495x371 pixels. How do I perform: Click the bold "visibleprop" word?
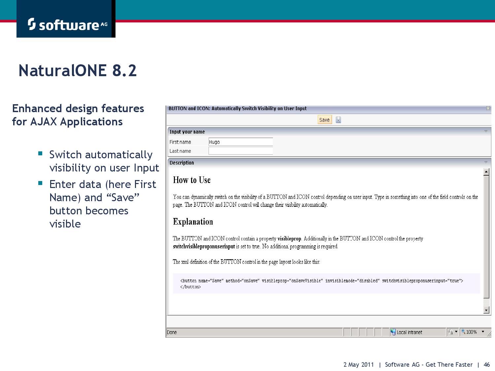click(289, 239)
